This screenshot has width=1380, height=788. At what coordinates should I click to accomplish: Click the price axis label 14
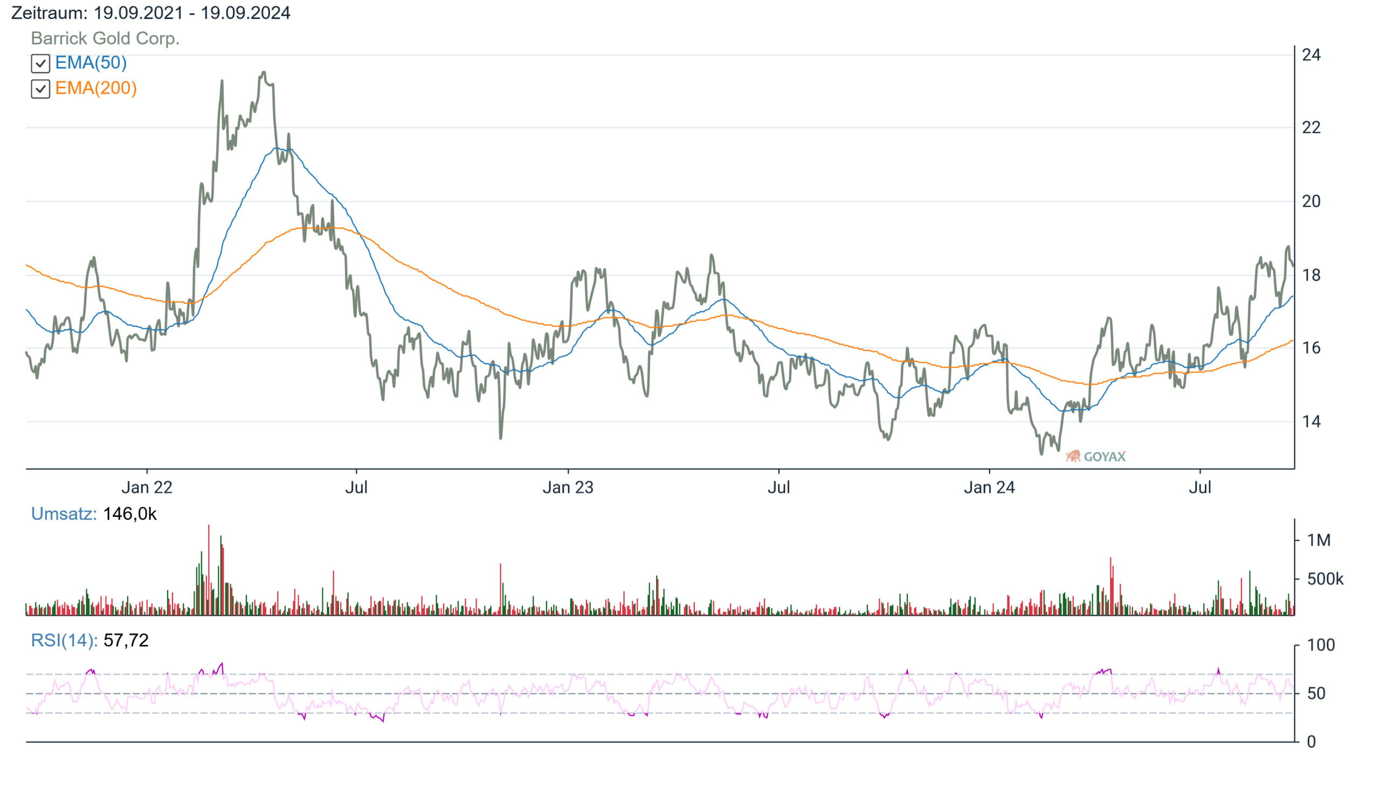tap(1311, 422)
